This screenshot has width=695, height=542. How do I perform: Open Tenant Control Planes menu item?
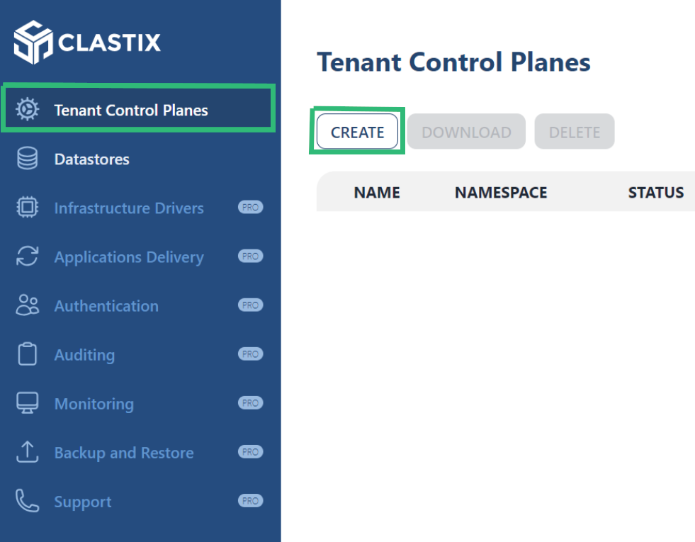click(x=131, y=111)
